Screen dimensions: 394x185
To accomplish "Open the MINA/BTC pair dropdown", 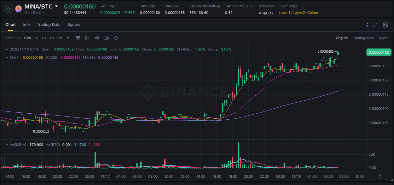I will tap(56, 6).
